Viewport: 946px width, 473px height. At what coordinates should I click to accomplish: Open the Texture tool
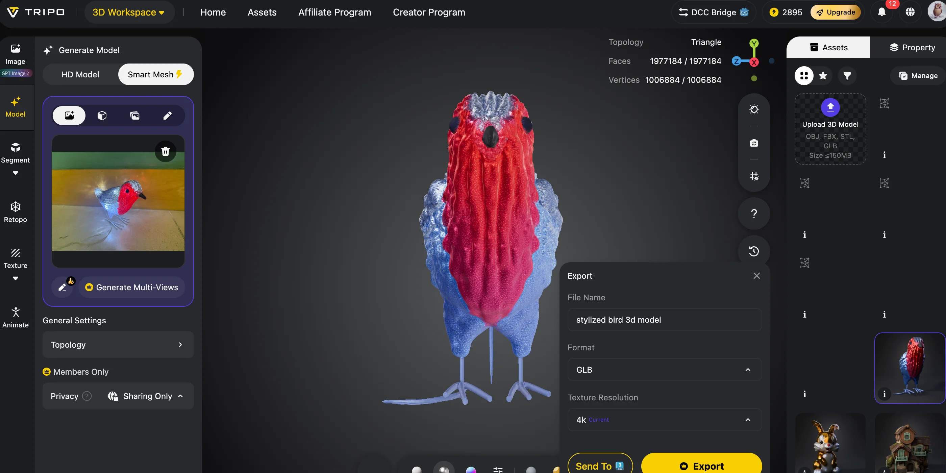tap(15, 258)
